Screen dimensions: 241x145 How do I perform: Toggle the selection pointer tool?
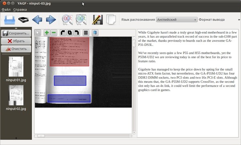coord(38,33)
